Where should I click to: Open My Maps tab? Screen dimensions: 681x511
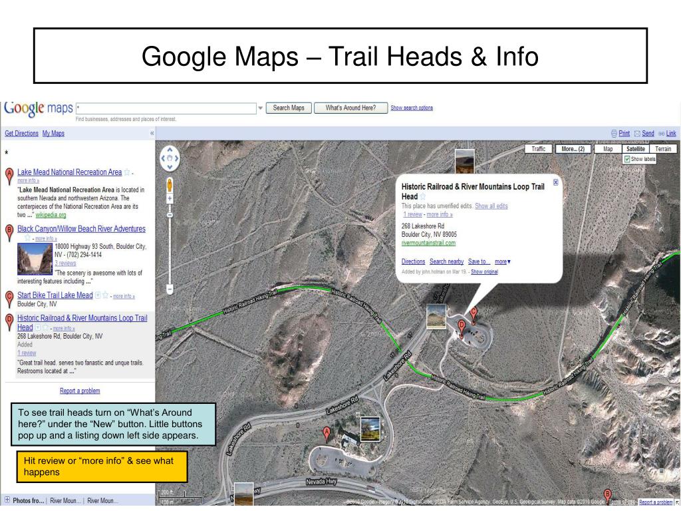(53, 133)
